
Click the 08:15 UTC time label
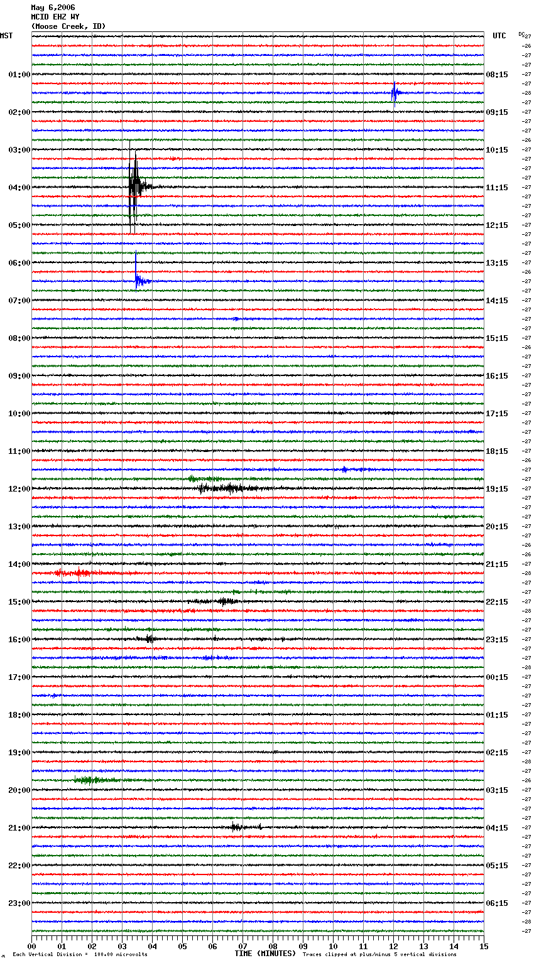(x=497, y=75)
